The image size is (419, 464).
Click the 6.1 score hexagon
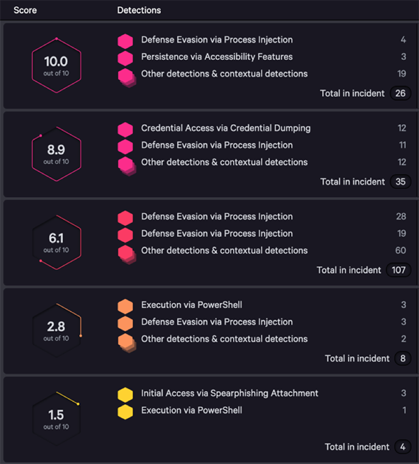click(x=56, y=243)
